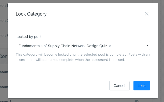Select the second partially hidden lesson row
Viewport: 164px width, 102px height.
[4, 21]
